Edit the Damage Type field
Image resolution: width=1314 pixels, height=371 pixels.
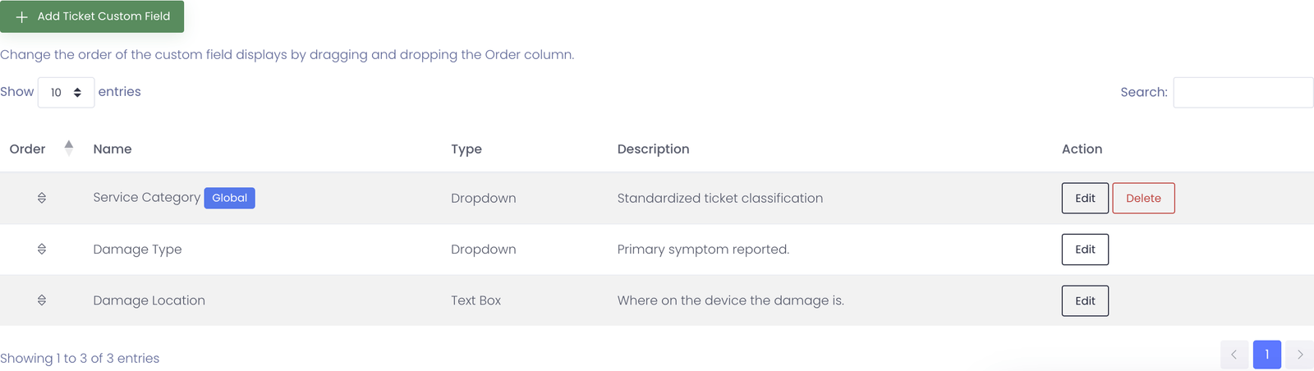tap(1085, 250)
